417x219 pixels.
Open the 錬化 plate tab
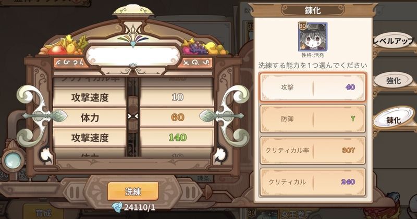394,120
